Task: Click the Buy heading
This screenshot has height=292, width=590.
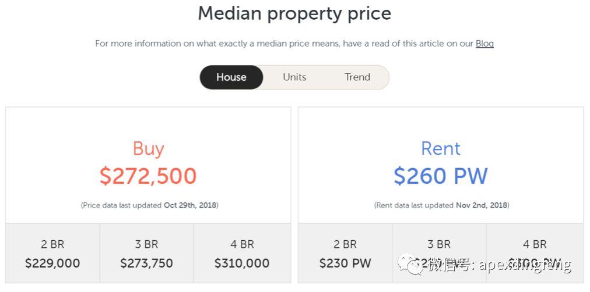Action: click(148, 149)
